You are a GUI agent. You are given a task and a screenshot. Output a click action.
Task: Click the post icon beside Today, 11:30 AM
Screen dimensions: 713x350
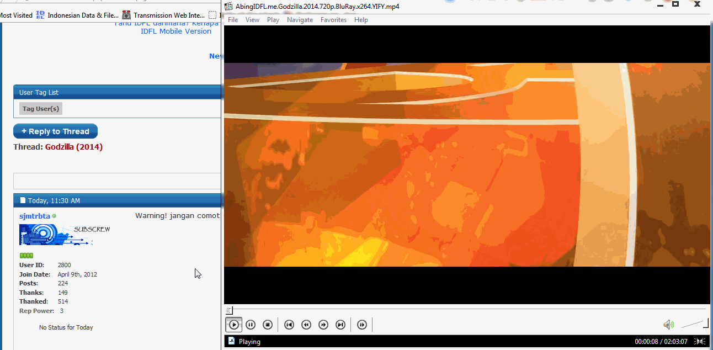(x=23, y=200)
